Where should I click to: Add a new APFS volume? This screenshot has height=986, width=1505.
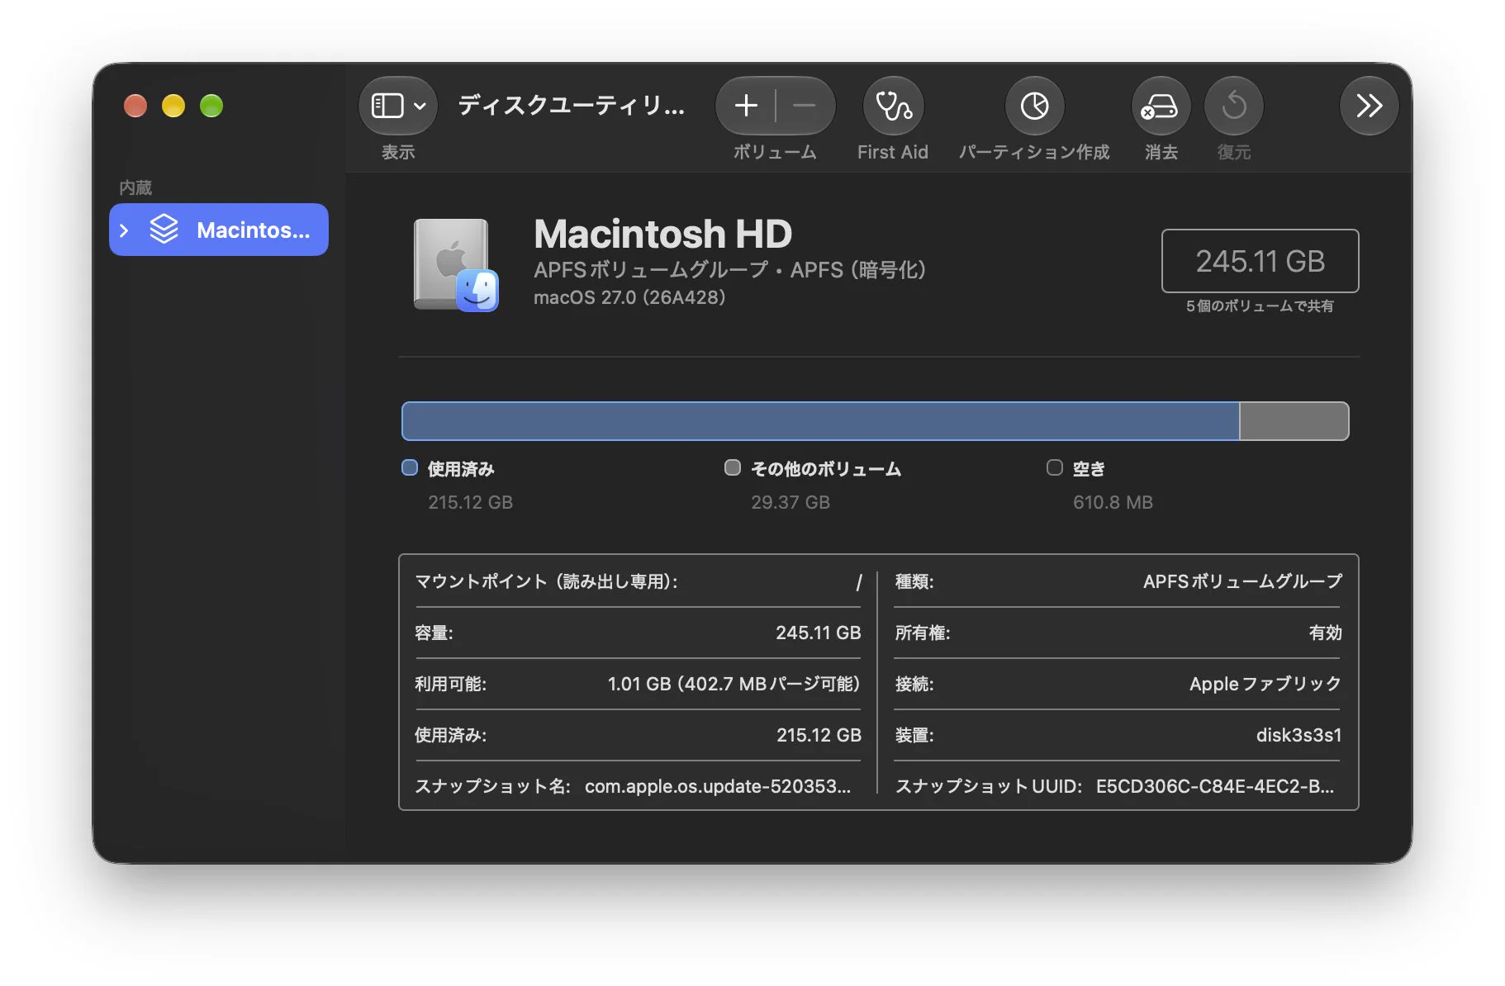click(x=746, y=106)
